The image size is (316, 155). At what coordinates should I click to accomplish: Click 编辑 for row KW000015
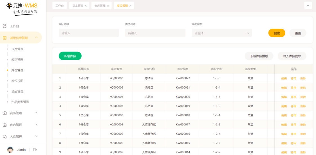click(x=284, y=143)
